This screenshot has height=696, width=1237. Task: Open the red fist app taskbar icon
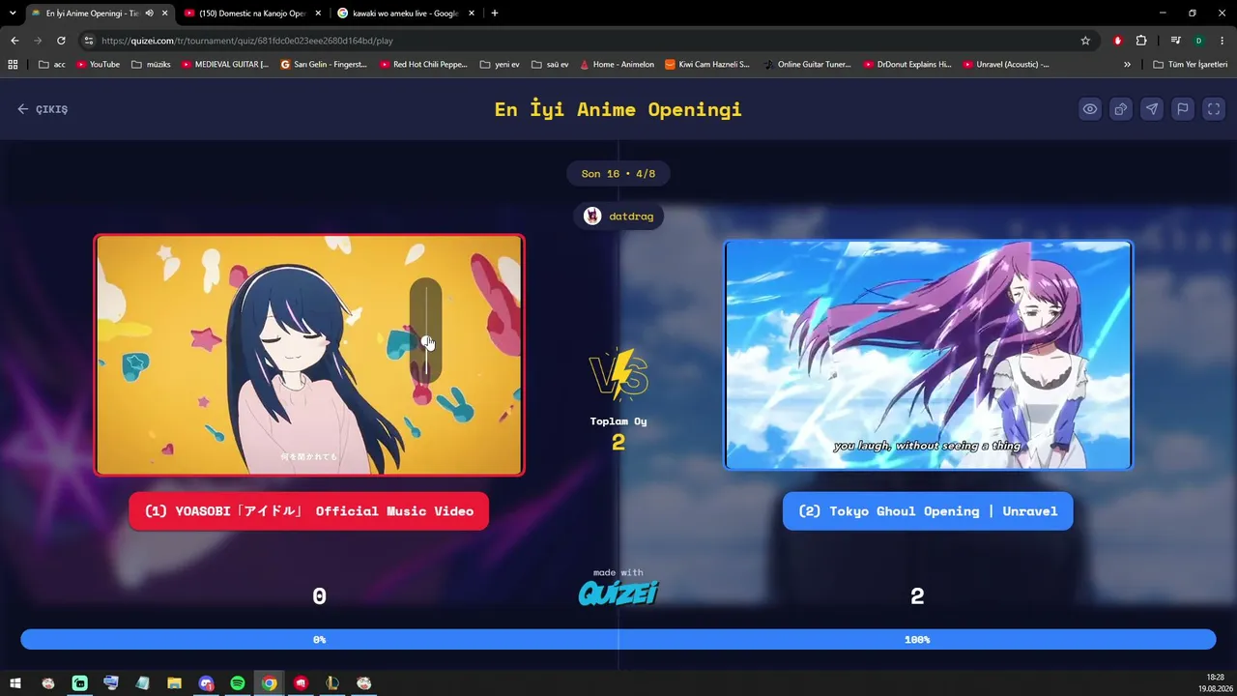[301, 683]
